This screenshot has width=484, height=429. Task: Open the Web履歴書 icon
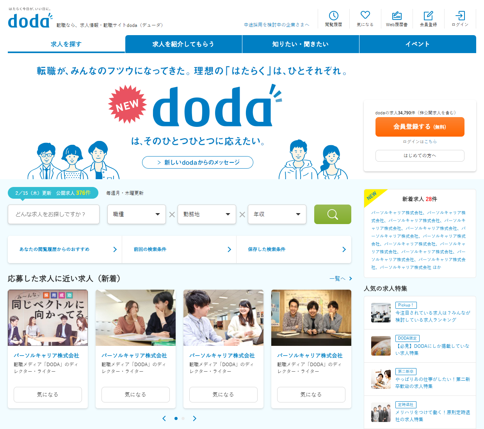[x=397, y=16]
